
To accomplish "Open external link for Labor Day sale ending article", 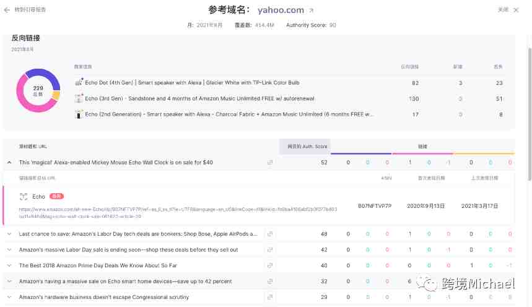I will [270, 249].
